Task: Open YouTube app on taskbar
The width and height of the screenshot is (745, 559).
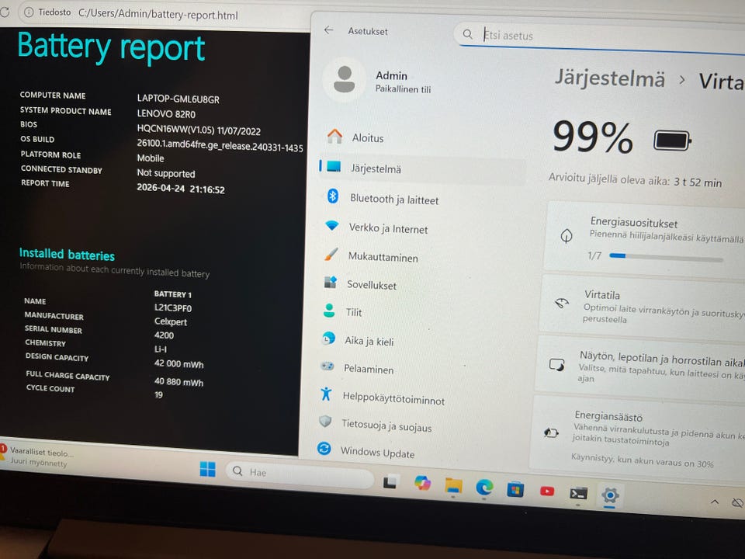Action: click(547, 491)
